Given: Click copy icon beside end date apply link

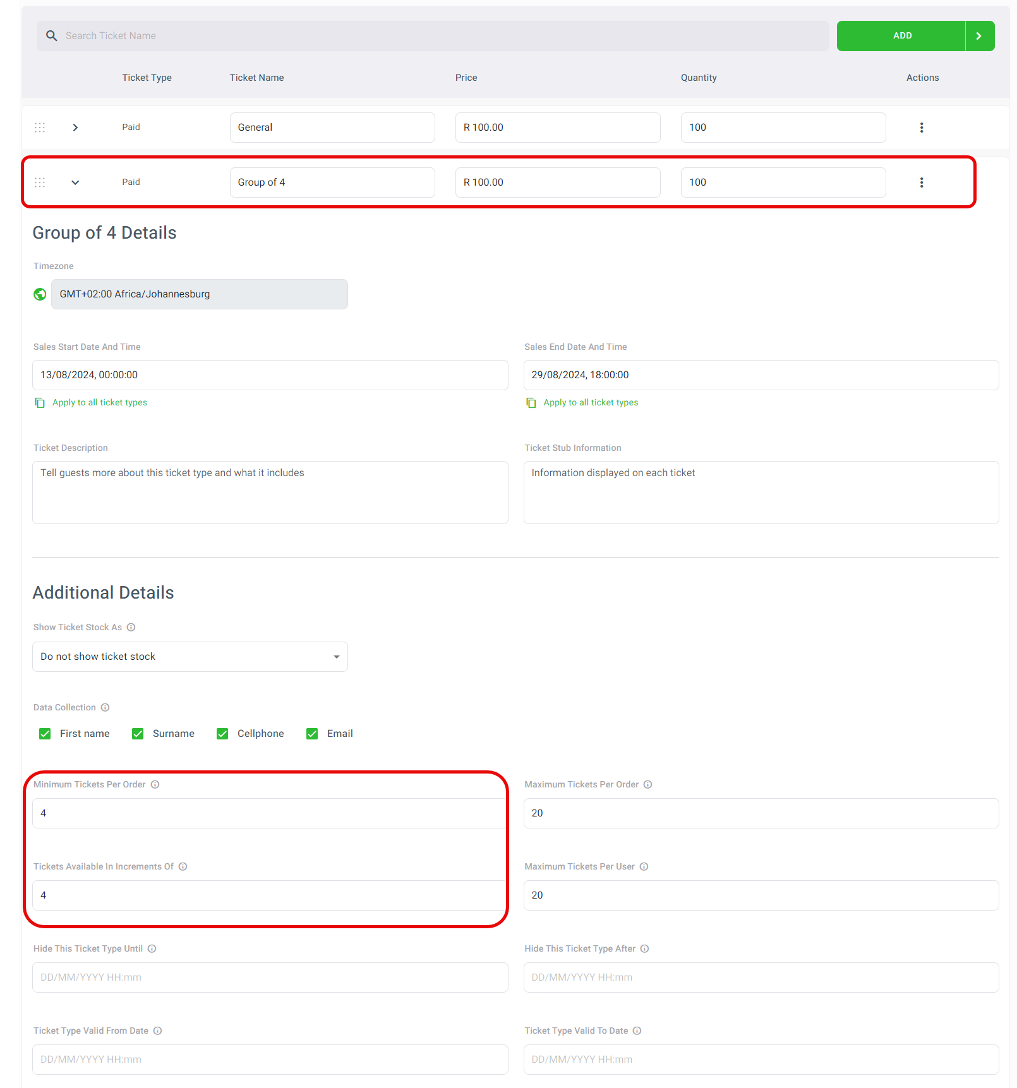Looking at the screenshot, I should click(531, 403).
